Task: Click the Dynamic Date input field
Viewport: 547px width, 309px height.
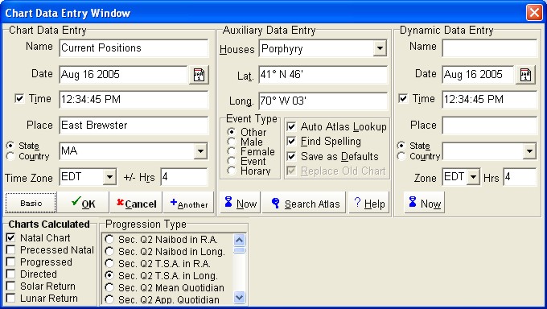Action: pos(478,74)
